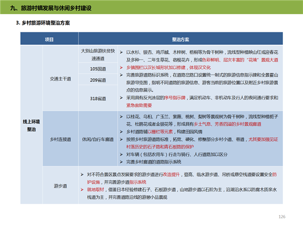
Task: Click the 项目 table header cell
Action: 48,39
